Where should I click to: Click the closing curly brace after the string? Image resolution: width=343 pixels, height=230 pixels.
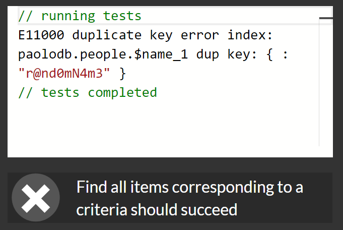tap(122, 73)
